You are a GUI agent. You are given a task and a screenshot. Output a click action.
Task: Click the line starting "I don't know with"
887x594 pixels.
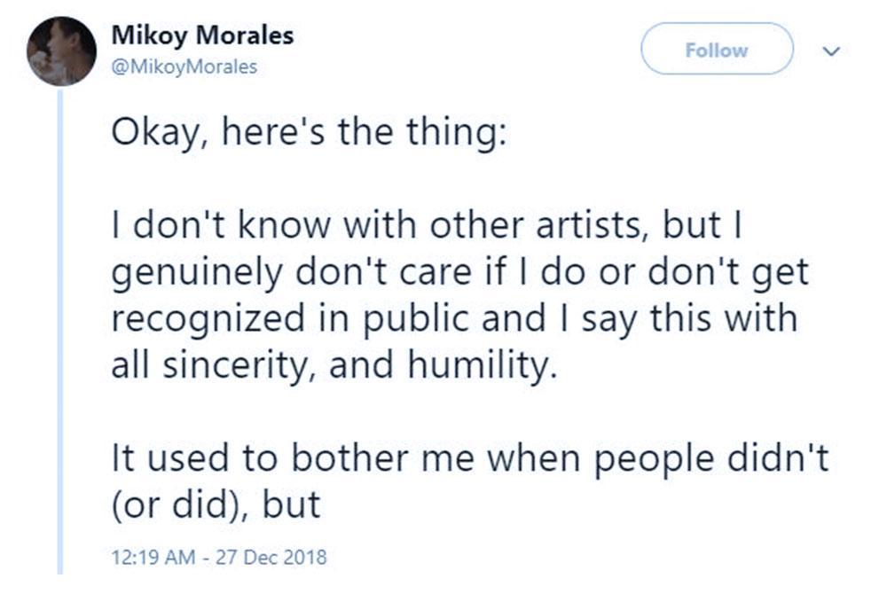click(x=430, y=226)
